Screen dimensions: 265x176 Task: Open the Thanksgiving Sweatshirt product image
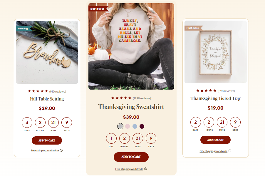[131, 46]
